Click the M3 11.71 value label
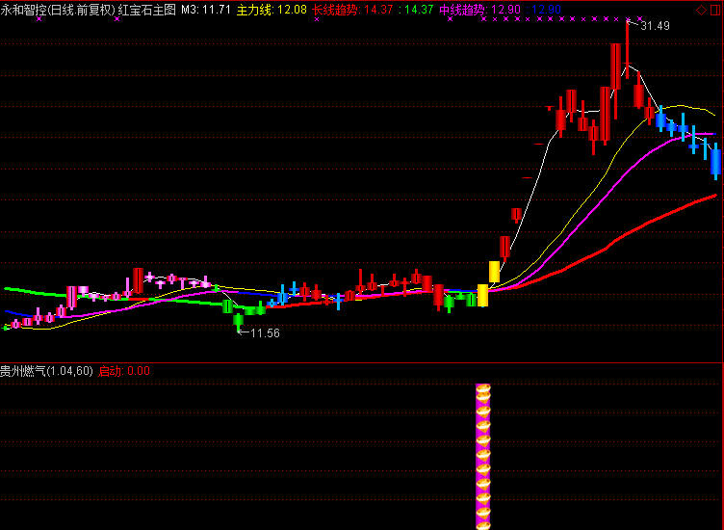This screenshot has width=724, height=530. pos(206,10)
